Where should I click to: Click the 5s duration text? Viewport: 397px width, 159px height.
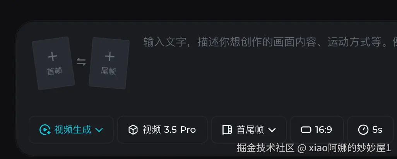[377, 130]
